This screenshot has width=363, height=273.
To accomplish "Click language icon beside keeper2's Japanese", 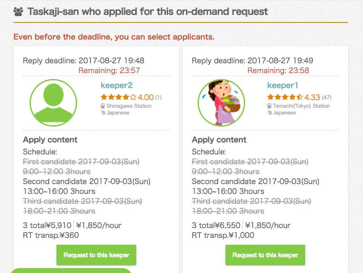I will pyautogui.click(x=103, y=113).
